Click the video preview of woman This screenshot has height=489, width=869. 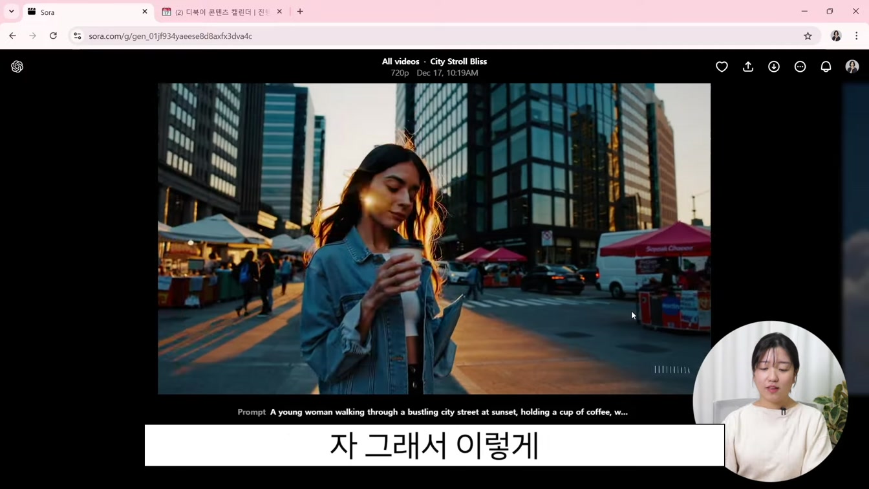point(434,239)
